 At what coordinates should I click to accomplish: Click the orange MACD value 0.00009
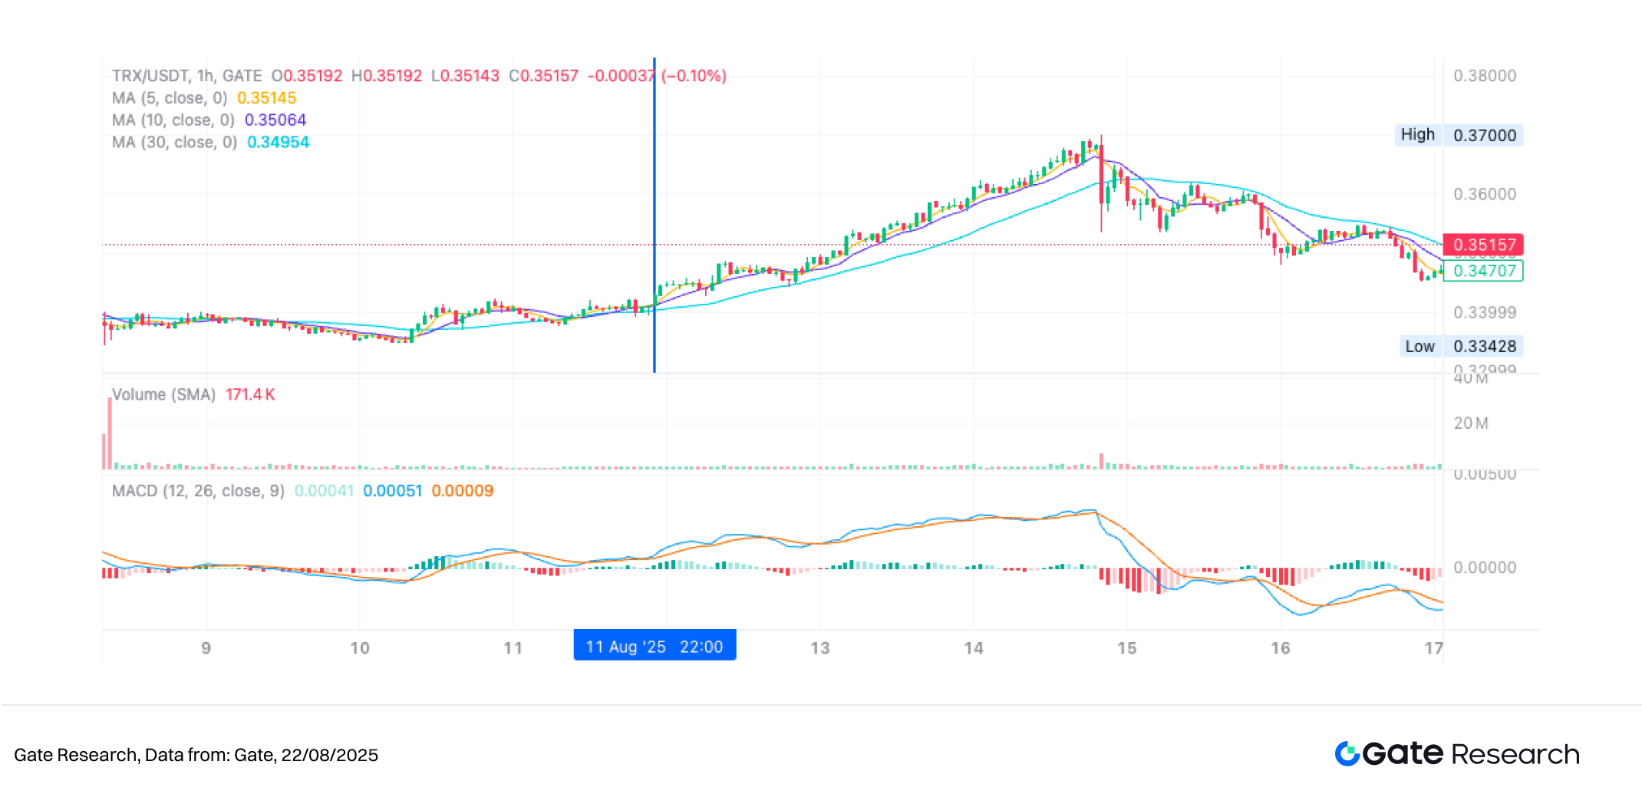(x=463, y=491)
